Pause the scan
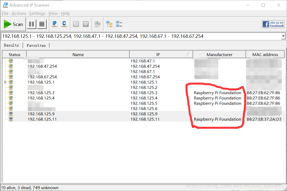The image size is (287, 191). (x=31, y=24)
